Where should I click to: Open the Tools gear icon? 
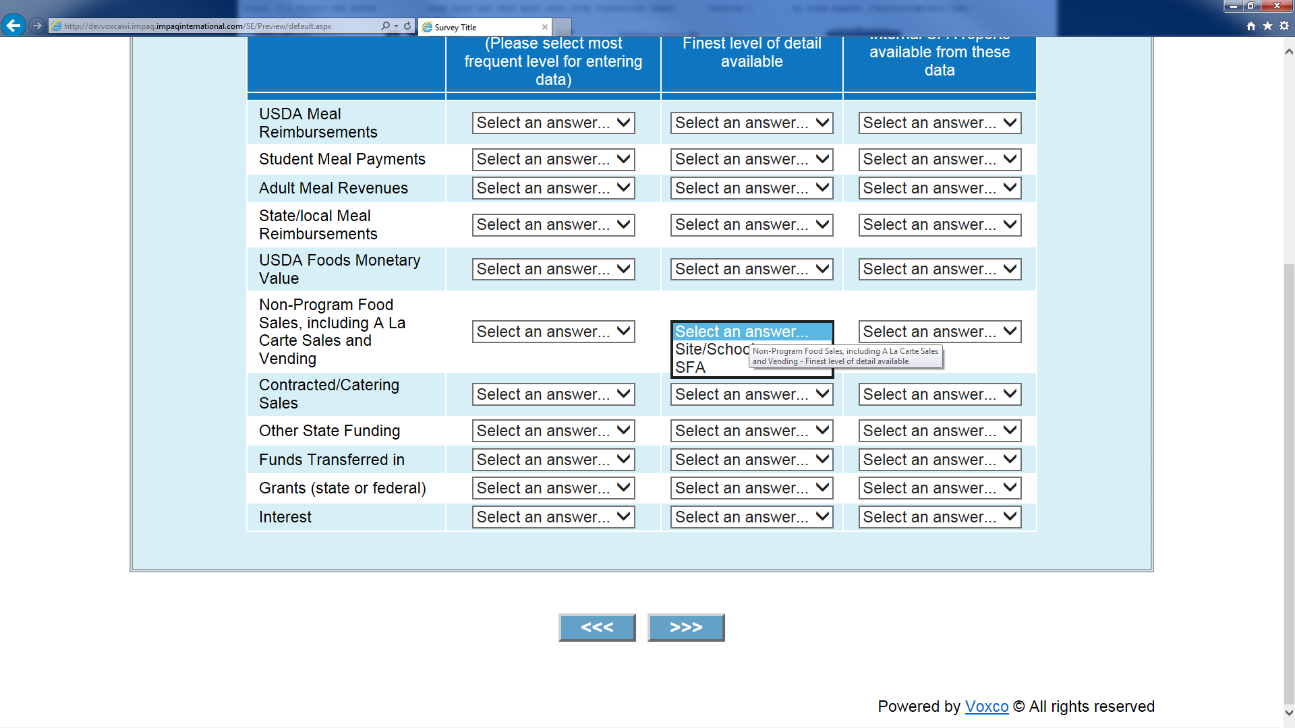pyautogui.click(x=1284, y=26)
